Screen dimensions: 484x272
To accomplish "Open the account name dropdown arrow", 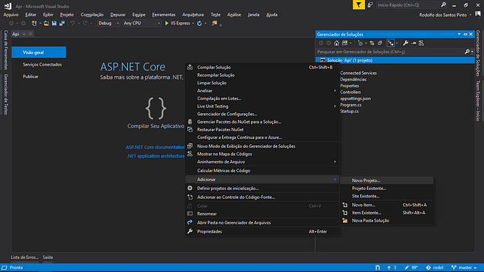I will tap(470, 14).
